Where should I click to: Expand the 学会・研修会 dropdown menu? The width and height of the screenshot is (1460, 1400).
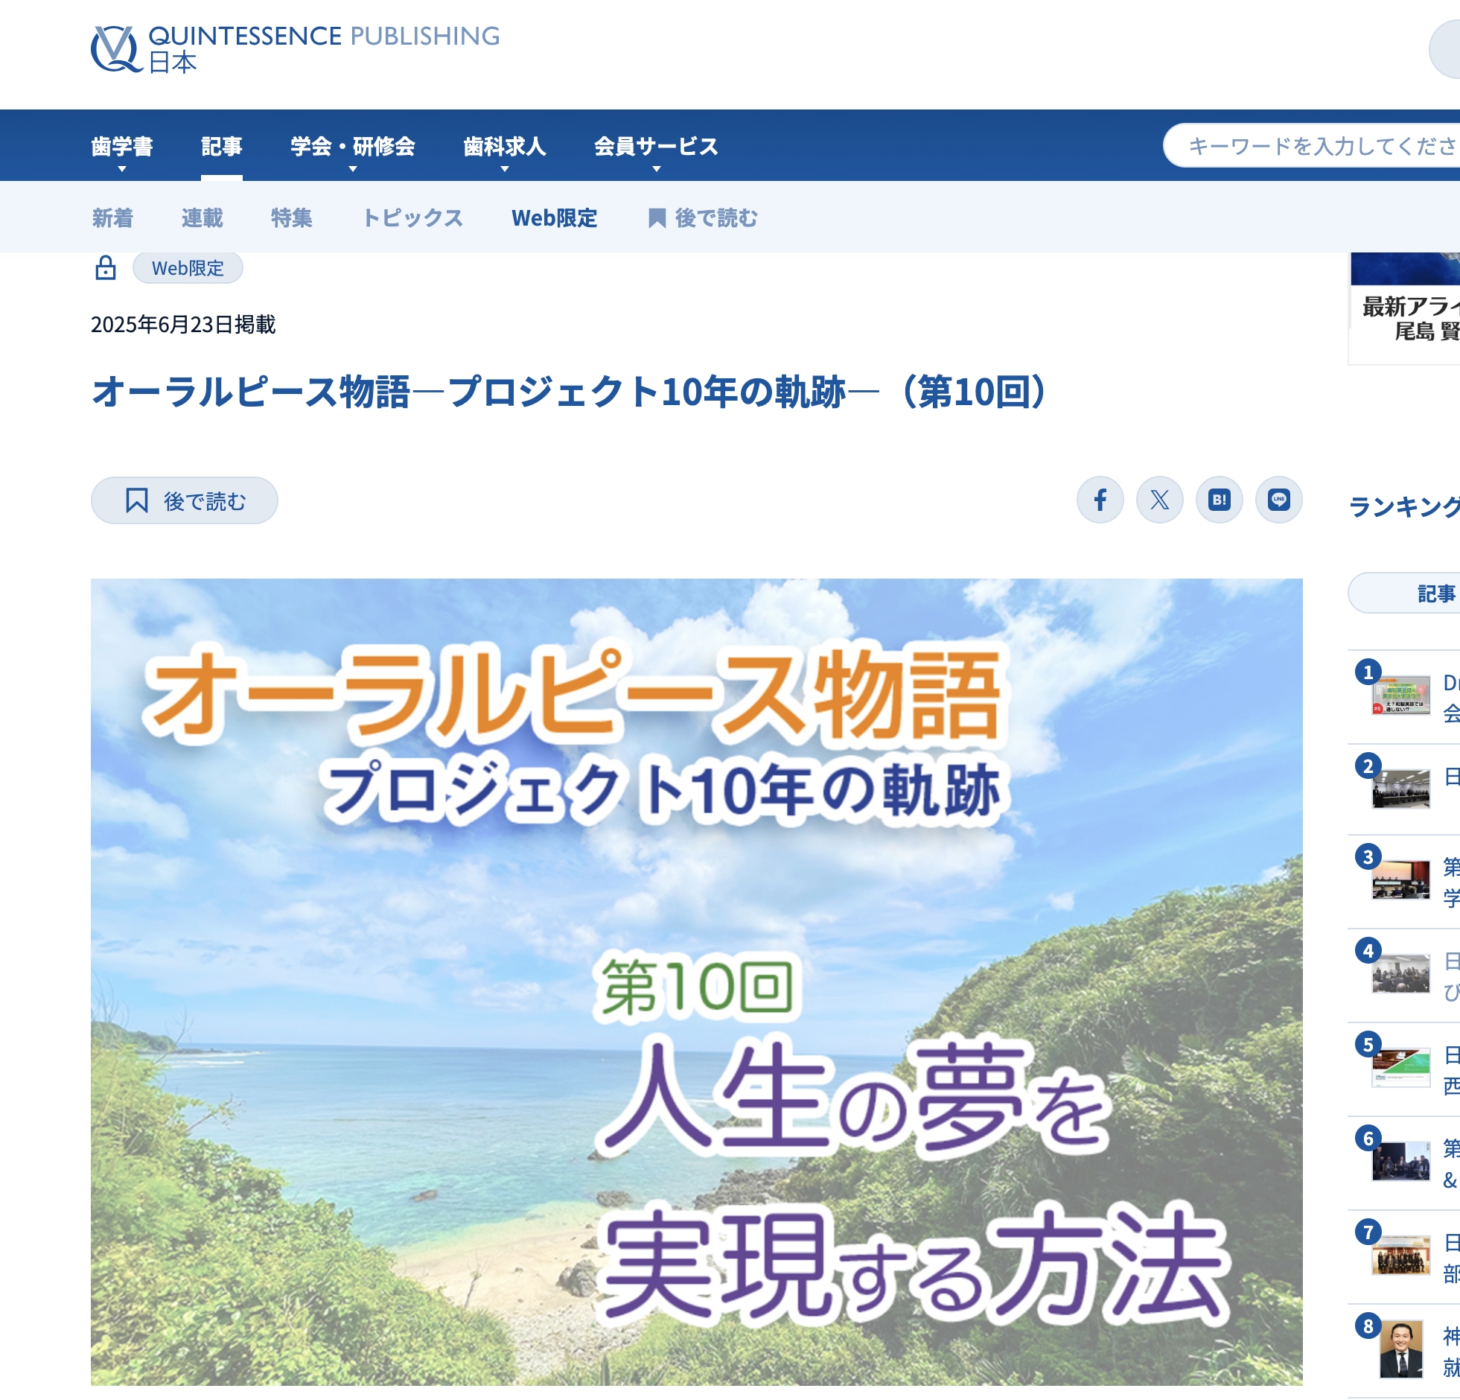tap(352, 147)
